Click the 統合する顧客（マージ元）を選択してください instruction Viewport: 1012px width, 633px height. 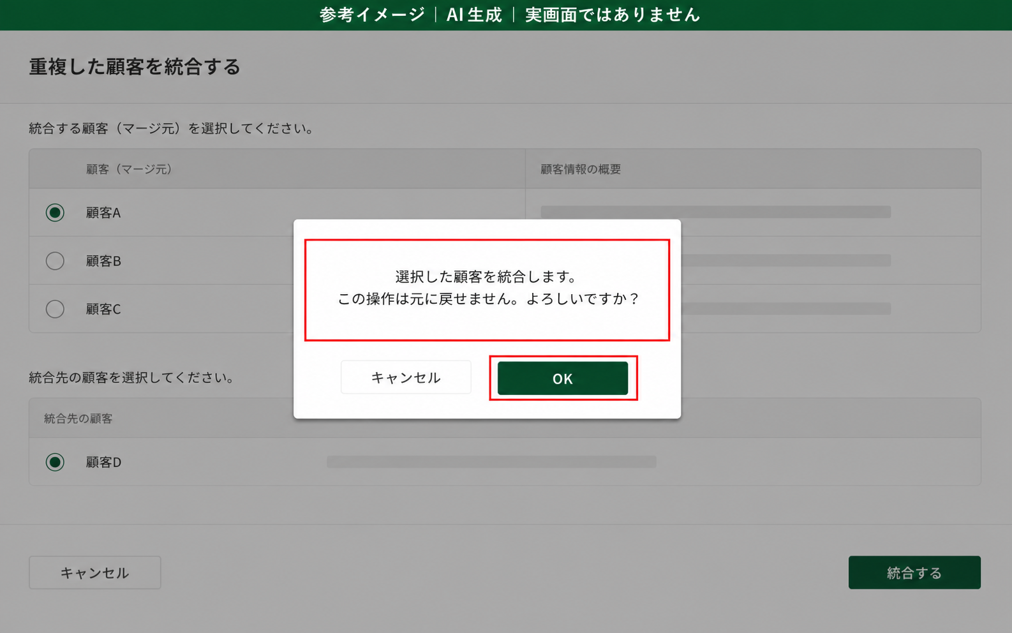point(172,128)
